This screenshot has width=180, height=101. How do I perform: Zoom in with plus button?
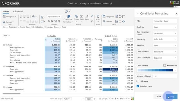tap(94, 99)
